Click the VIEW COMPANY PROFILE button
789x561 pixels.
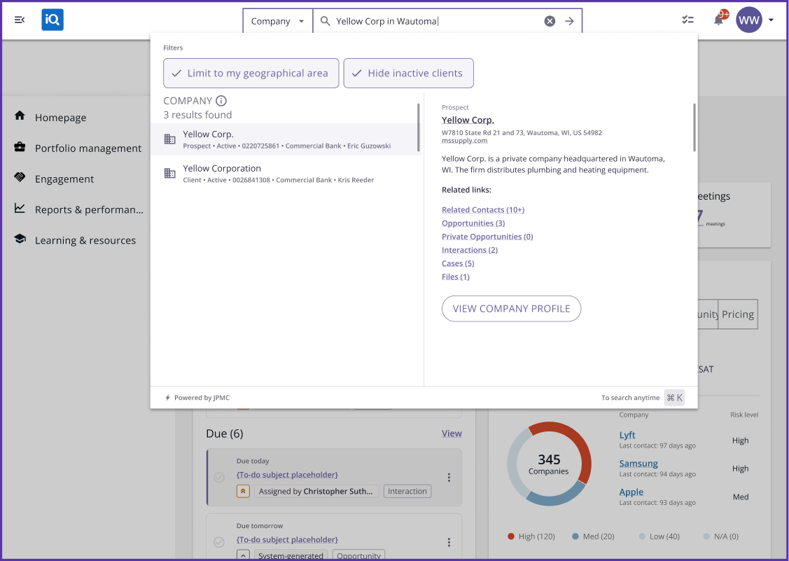pos(511,309)
